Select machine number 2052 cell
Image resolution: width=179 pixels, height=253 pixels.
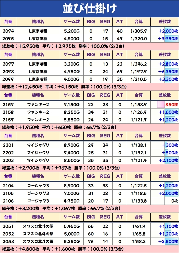pyautogui.click(x=8, y=234)
